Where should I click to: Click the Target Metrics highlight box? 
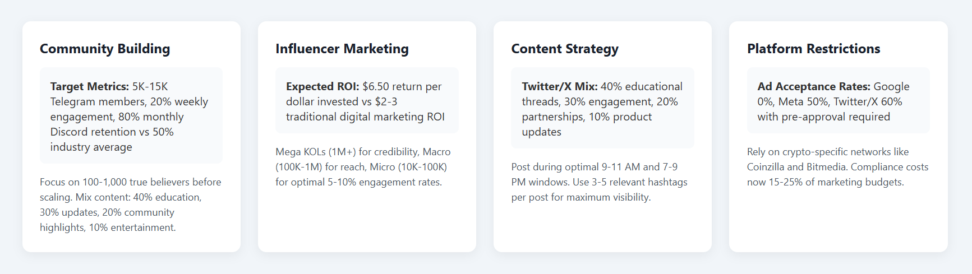tap(131, 116)
